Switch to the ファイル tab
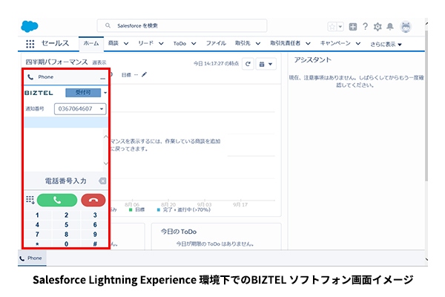Screen dimensions: 445x297 tap(215, 44)
